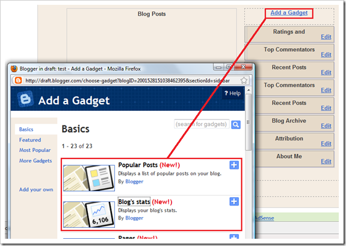Minimize the Add a Gadget Firefox window
The width and height of the screenshot is (346, 246).
[x=218, y=67]
